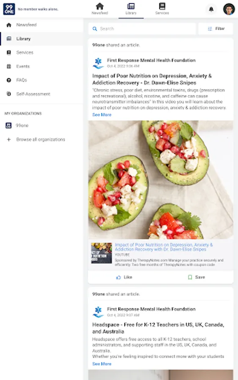Open the Filter options

coord(216,29)
